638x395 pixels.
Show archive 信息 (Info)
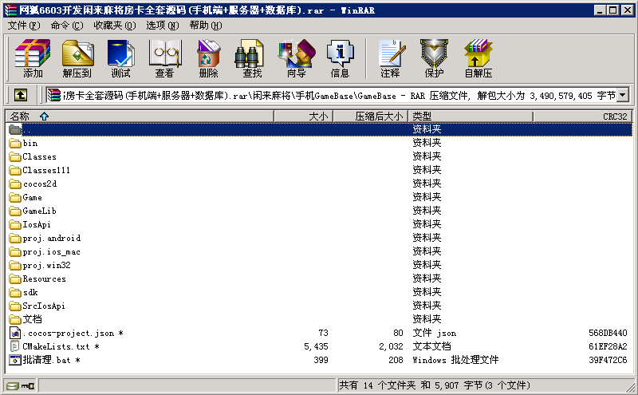click(340, 58)
